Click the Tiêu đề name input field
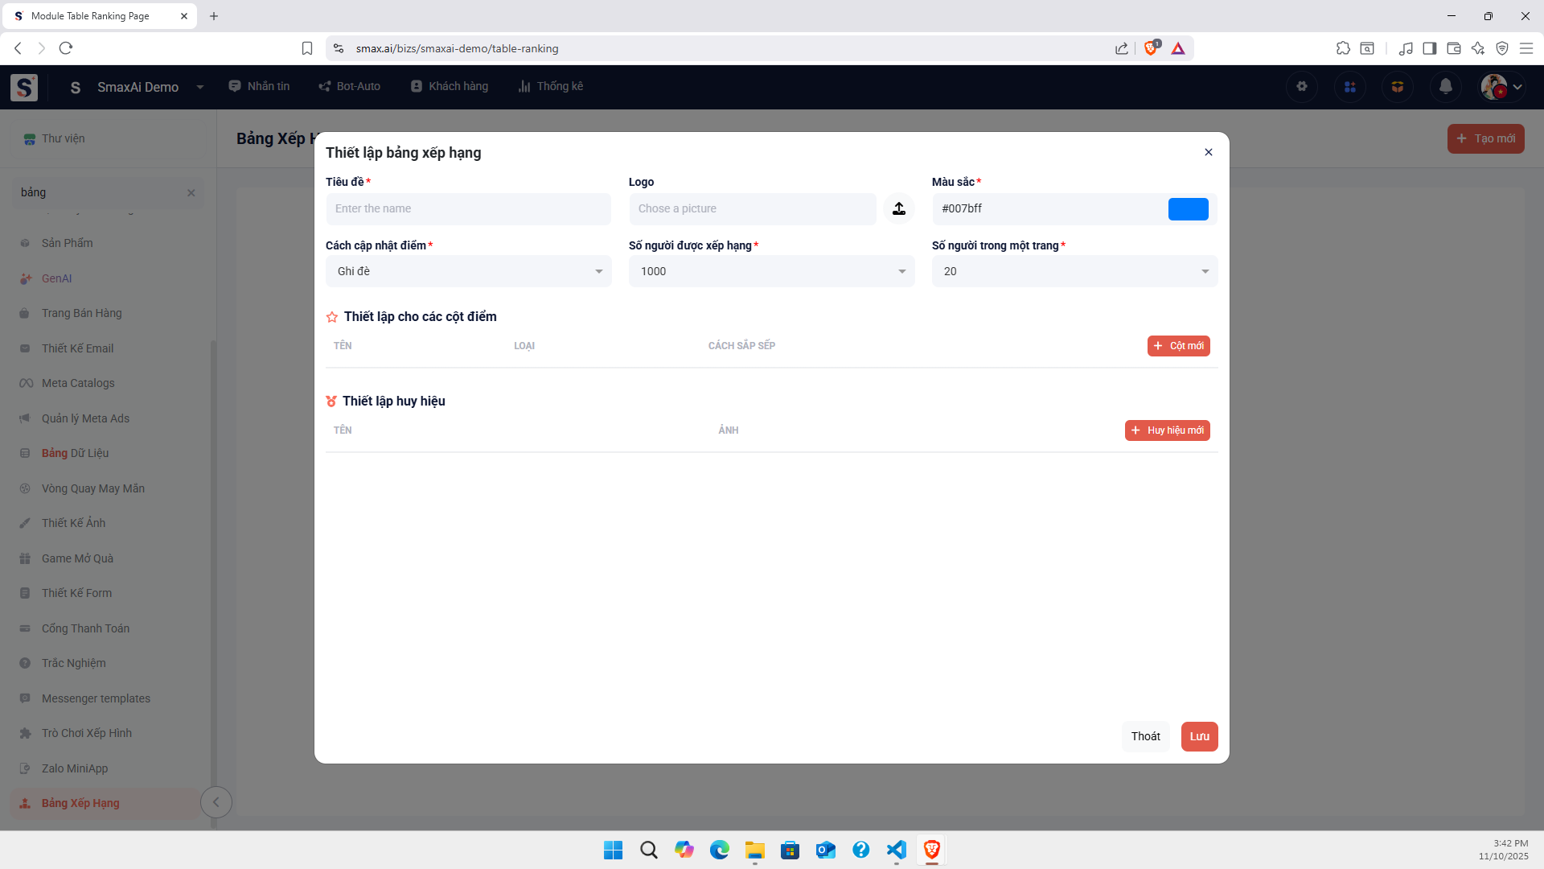The width and height of the screenshot is (1544, 869). click(468, 209)
